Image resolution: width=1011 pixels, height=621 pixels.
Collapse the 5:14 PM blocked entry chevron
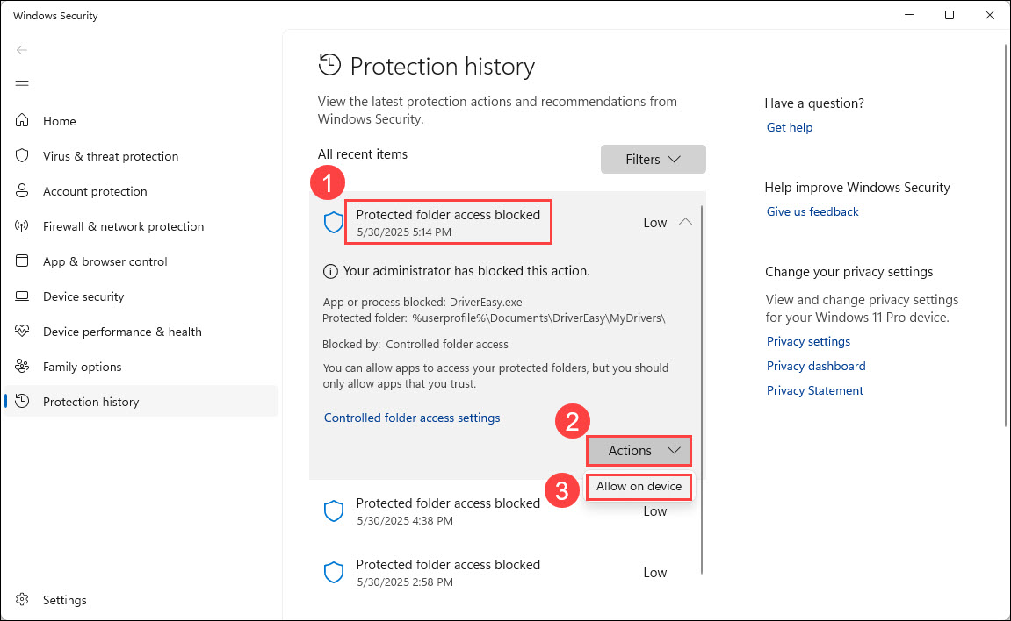click(685, 223)
